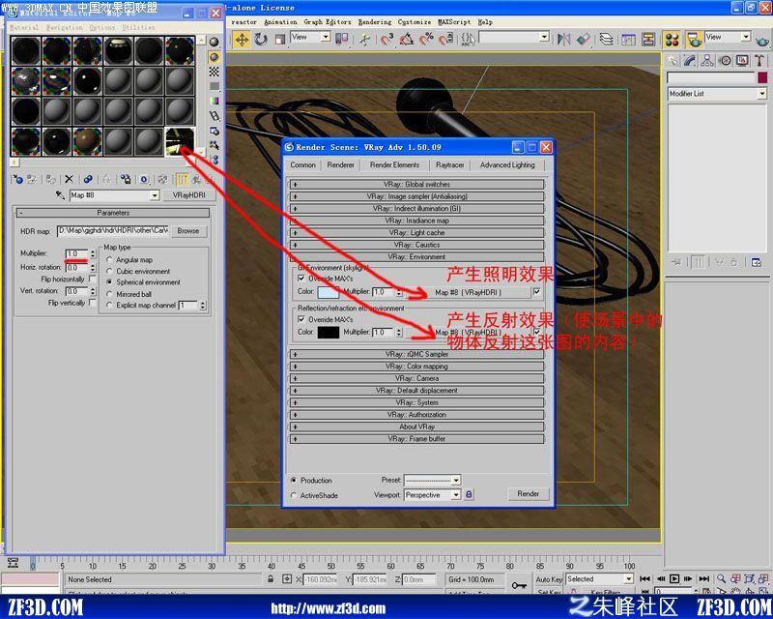Switch to the Render Elements tab

click(x=394, y=164)
